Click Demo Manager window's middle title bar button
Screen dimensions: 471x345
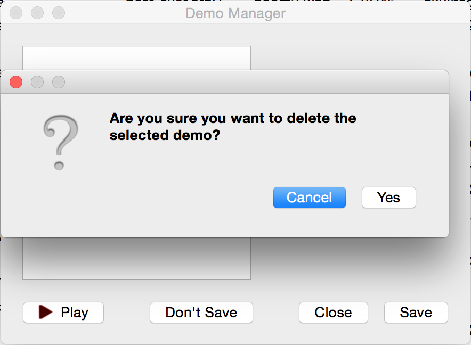(x=37, y=13)
